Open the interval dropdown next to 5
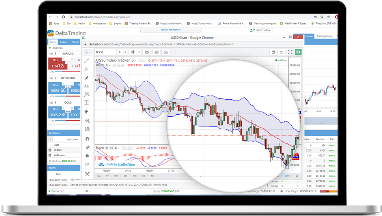This screenshot has width=382, height=216. point(125,52)
